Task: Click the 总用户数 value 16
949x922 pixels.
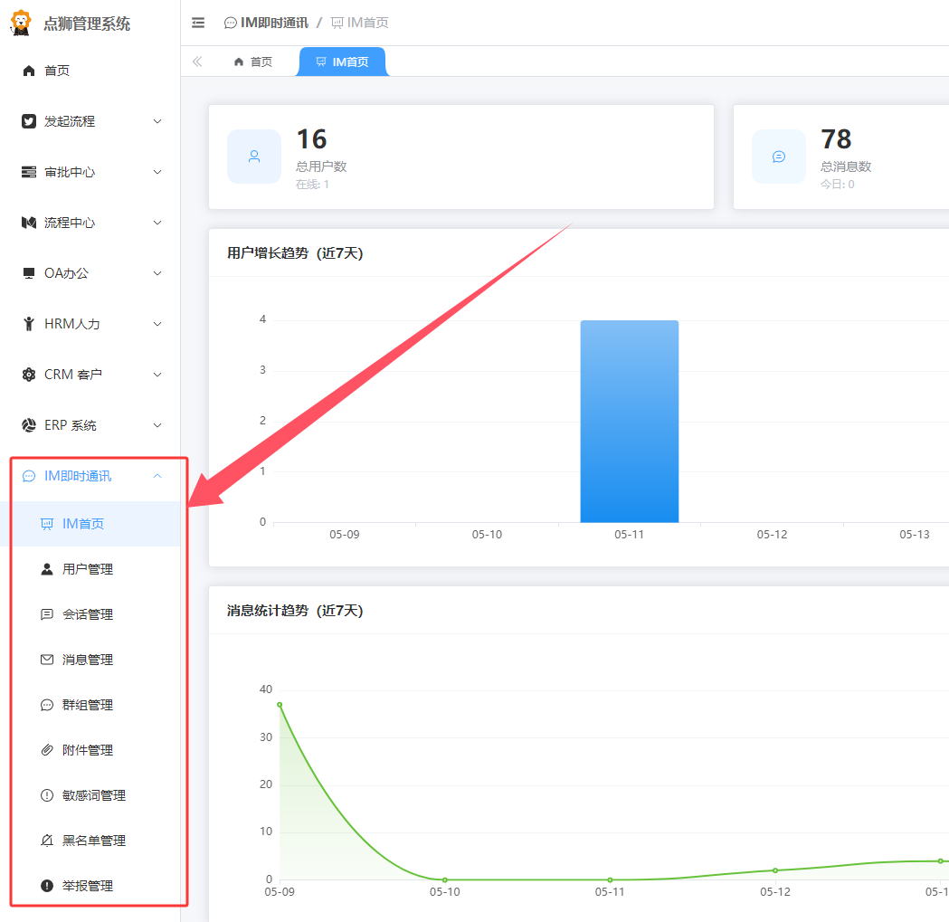Action: click(312, 139)
